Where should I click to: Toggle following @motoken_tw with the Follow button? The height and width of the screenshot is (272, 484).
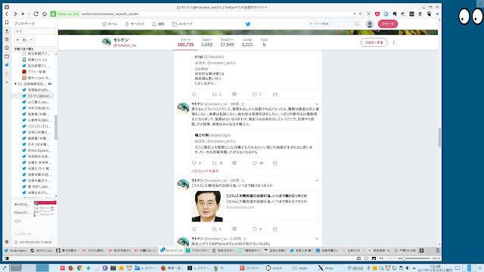(374, 42)
